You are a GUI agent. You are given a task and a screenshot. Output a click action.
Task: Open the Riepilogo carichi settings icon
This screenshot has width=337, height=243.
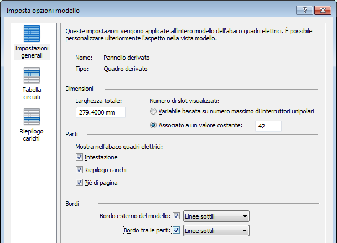[32, 117]
